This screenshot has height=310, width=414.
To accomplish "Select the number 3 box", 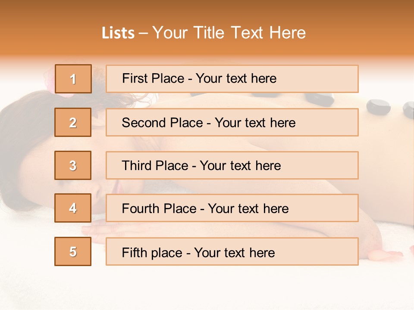I will [73, 165].
